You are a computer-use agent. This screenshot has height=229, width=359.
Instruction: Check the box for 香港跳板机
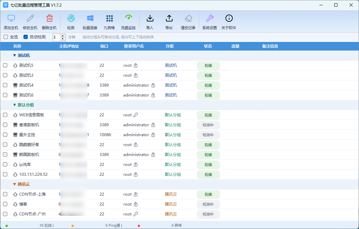[5, 125]
